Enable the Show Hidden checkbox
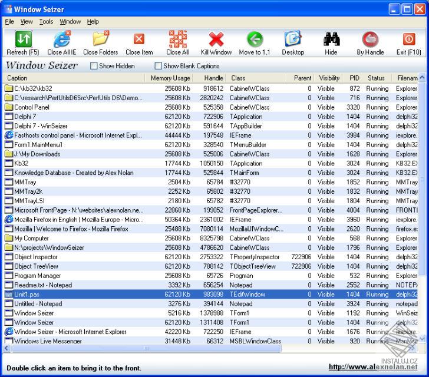 tap(94, 66)
